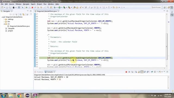Toggle Word Wrap in Console toolbar
The height and width of the screenshot is (98, 174).
tap(142, 72)
